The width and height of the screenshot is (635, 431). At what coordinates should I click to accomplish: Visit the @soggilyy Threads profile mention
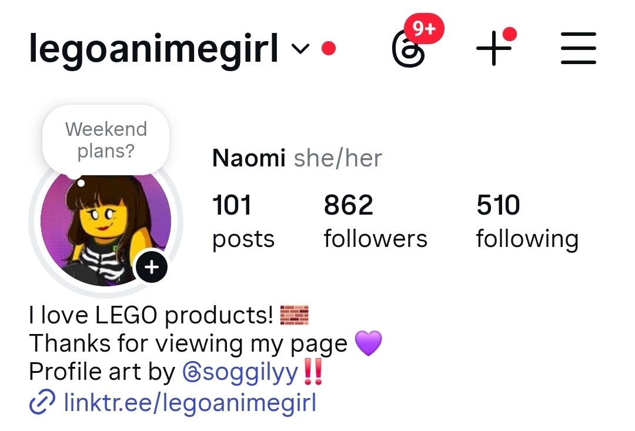240,372
